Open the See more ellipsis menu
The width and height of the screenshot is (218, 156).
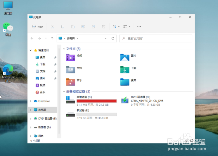click(x=139, y=27)
